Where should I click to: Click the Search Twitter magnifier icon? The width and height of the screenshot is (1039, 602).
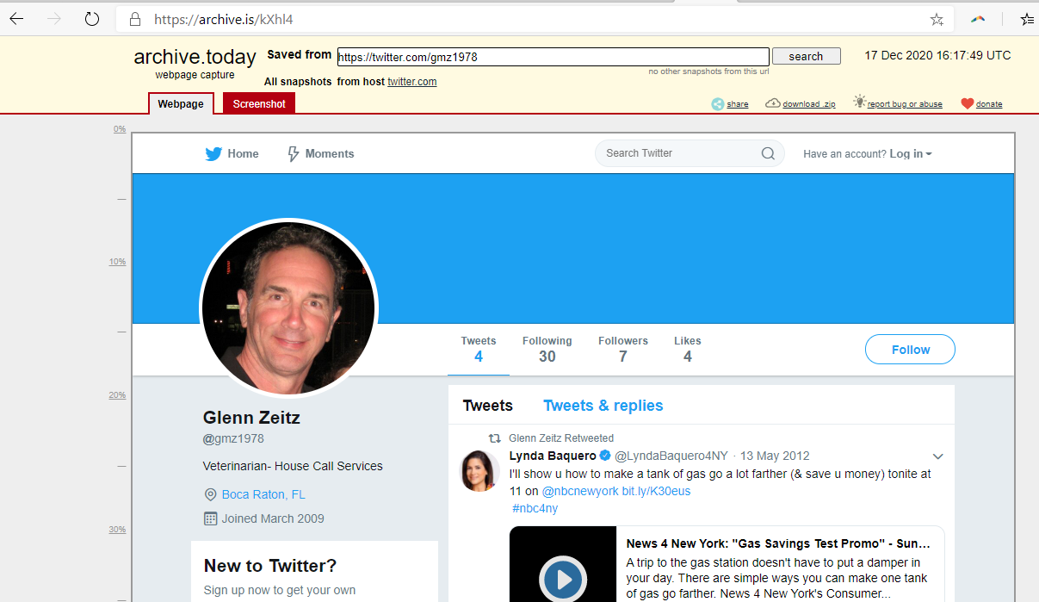tap(768, 153)
